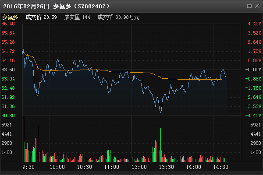Click the 成交量 144 volume readout
Viewport: 263px width, 175px height.
(x=77, y=17)
